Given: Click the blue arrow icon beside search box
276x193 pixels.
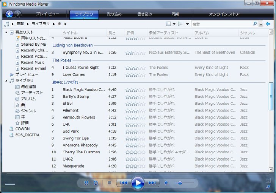Looking at the screenshot, I should pyautogui.click(x=268, y=24).
